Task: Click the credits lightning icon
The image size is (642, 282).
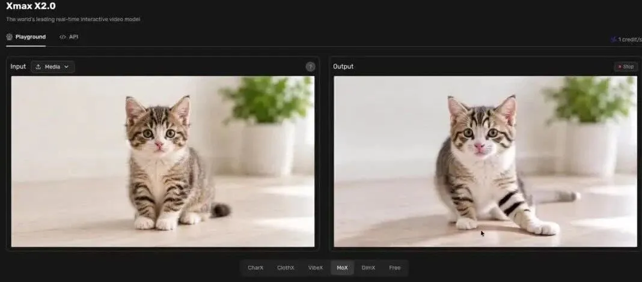Action: pyautogui.click(x=613, y=40)
